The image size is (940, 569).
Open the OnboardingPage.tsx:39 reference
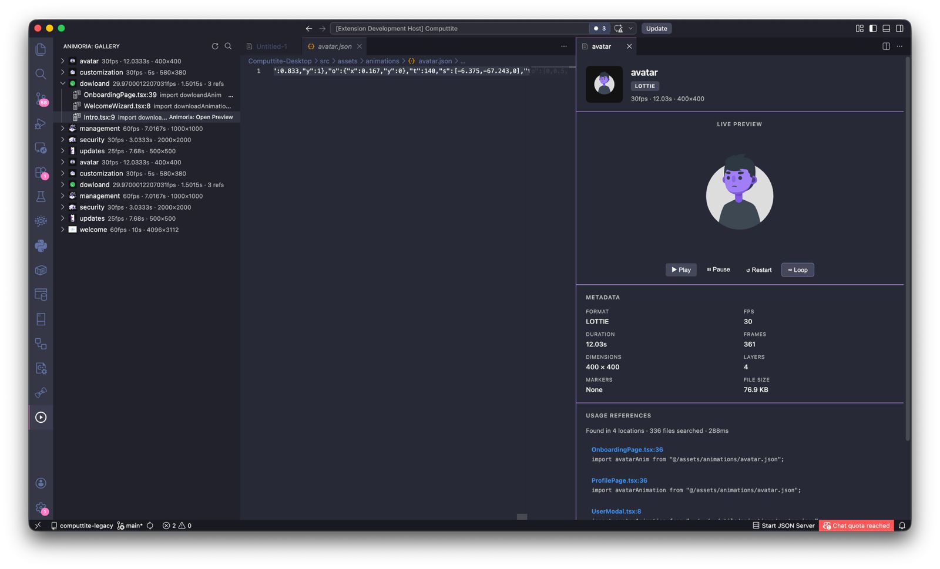click(x=147, y=95)
